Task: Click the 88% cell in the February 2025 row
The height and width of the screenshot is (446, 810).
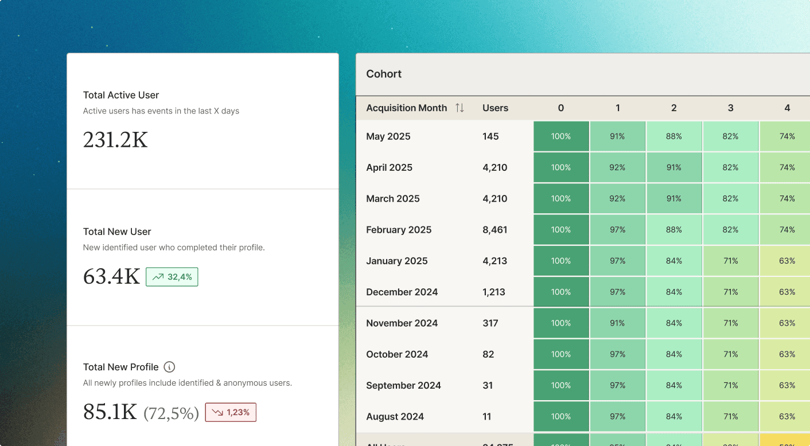Action: (673, 230)
